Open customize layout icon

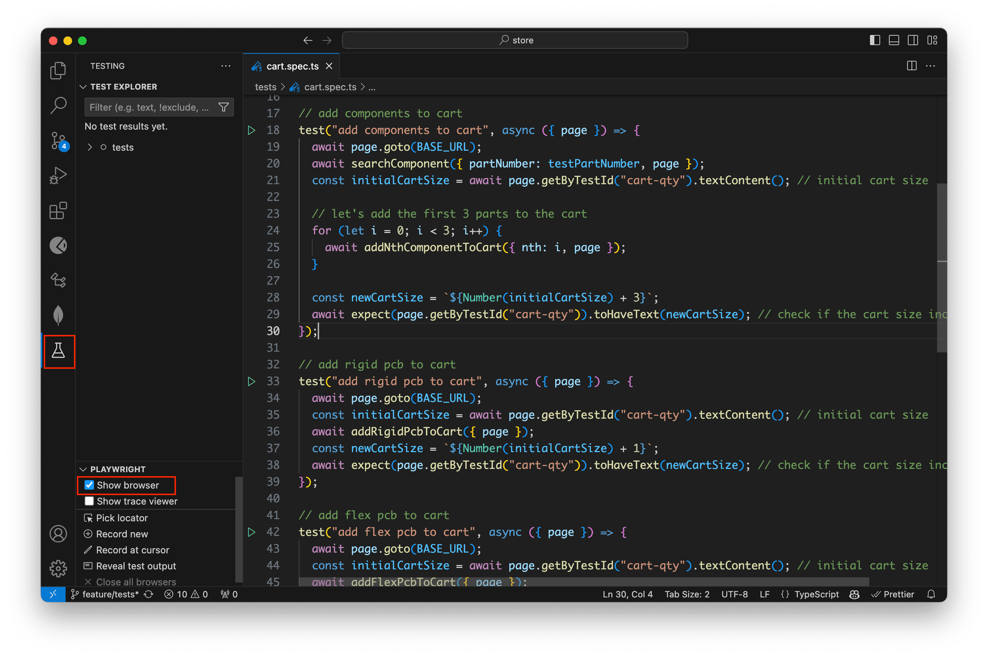932,40
